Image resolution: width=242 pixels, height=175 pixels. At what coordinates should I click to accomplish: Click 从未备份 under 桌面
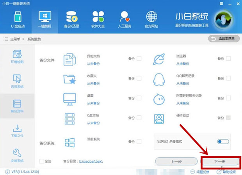[93, 103]
